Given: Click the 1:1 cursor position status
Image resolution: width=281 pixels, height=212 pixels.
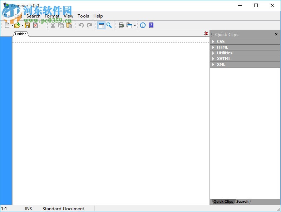Looking at the screenshot, I should tap(4, 208).
